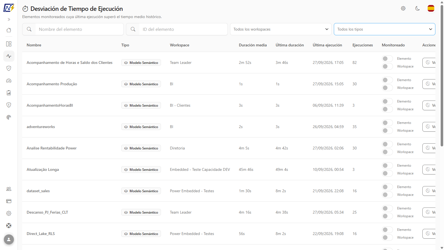Click Modelo Semântico badge for Descanso_PJ_Ferias_CLT
The height and width of the screenshot is (250, 444).
coord(141,212)
